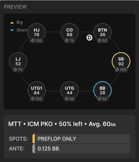Click the blue Short stack legend triangle
Viewport: 139px width, 162px height.
(12, 30)
